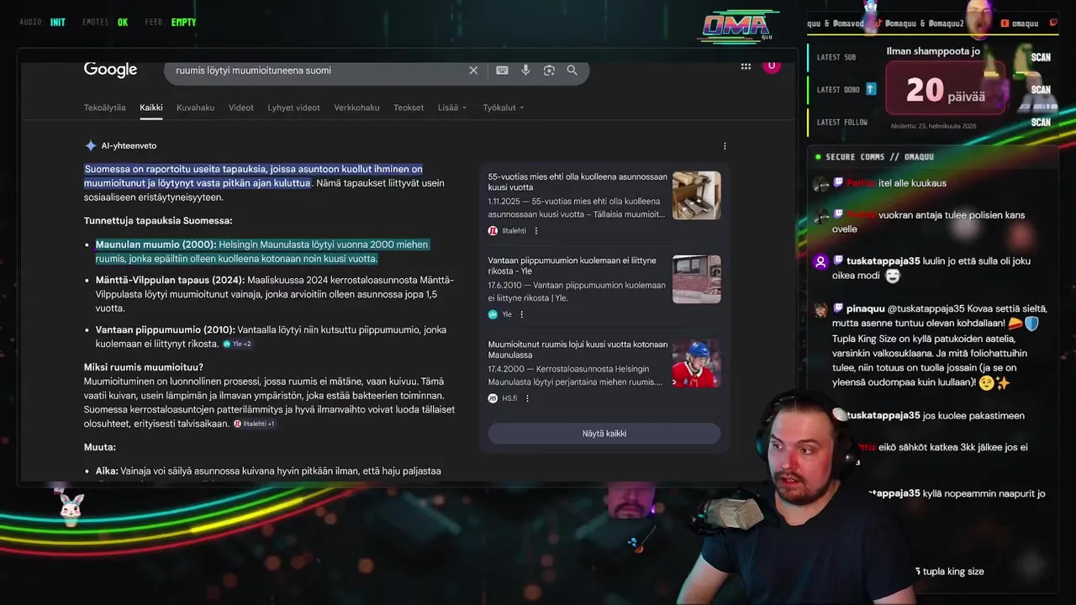This screenshot has height=605, width=1076.
Task: Clear the search query with the X icon
Action: click(473, 71)
